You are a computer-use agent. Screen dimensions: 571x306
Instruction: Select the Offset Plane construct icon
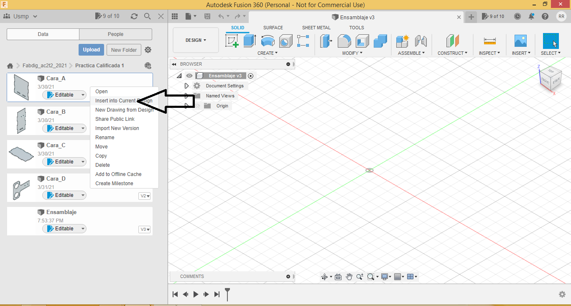(x=452, y=41)
